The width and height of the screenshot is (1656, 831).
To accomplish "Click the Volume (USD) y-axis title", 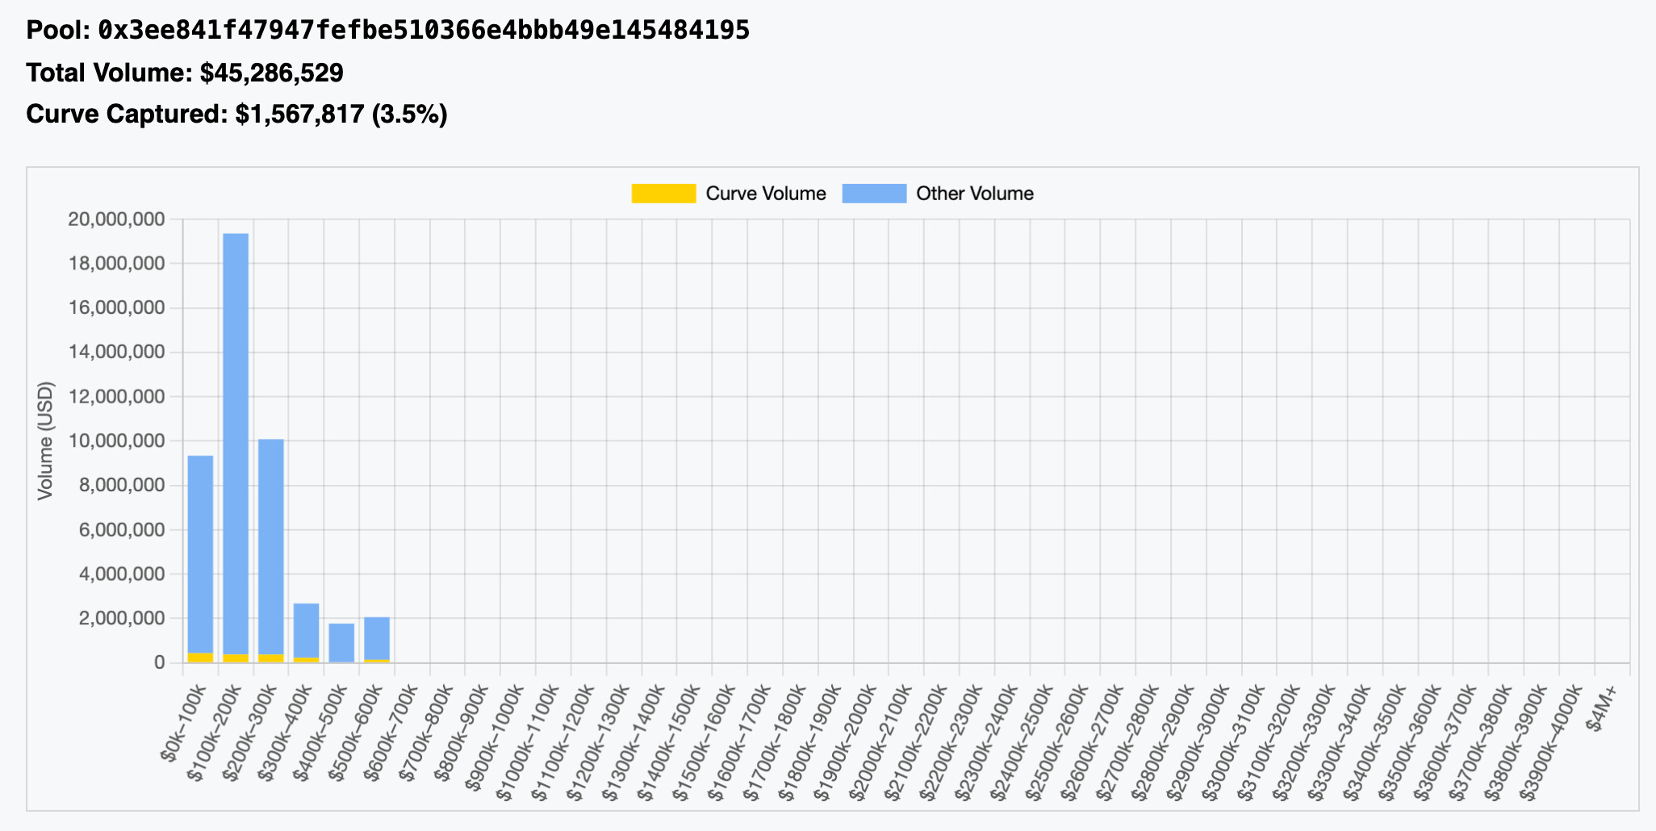I will [x=46, y=441].
